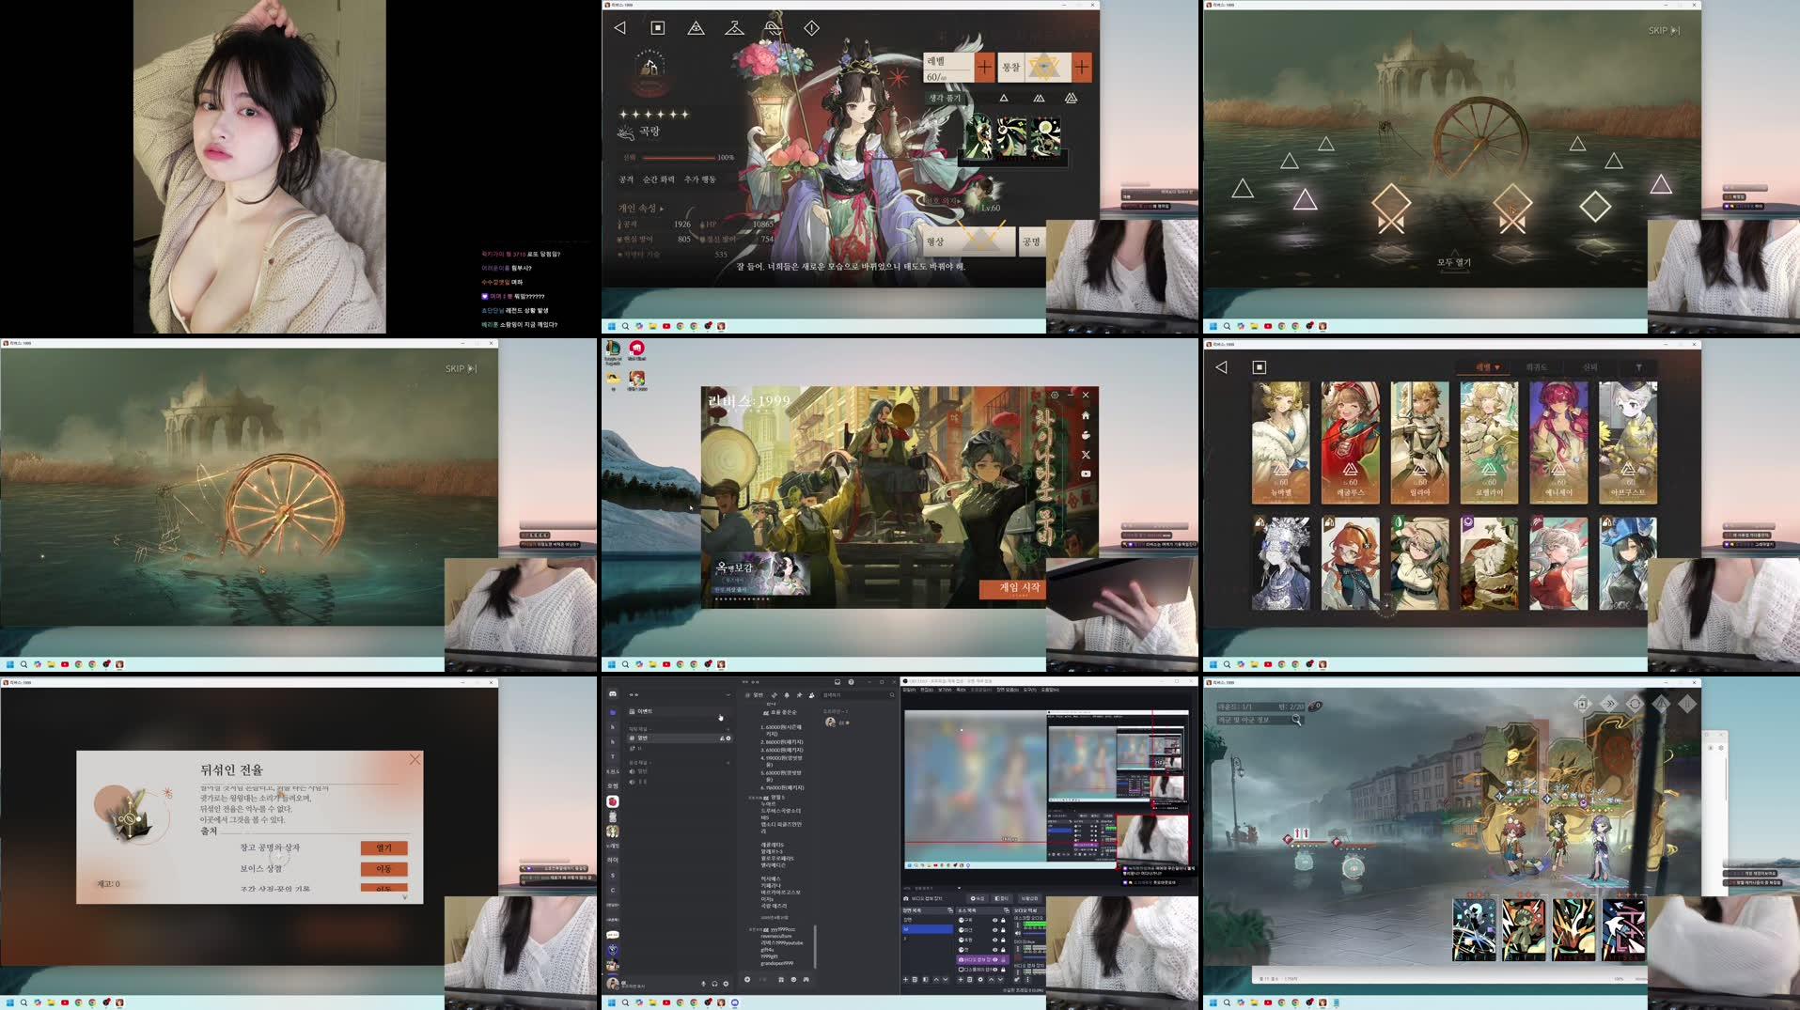Open the 형상 button on 곡랑 screen
The width and height of the screenshot is (1800, 1010).
[x=968, y=241]
